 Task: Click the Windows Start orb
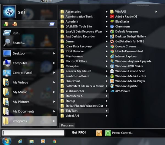[7, 141]
